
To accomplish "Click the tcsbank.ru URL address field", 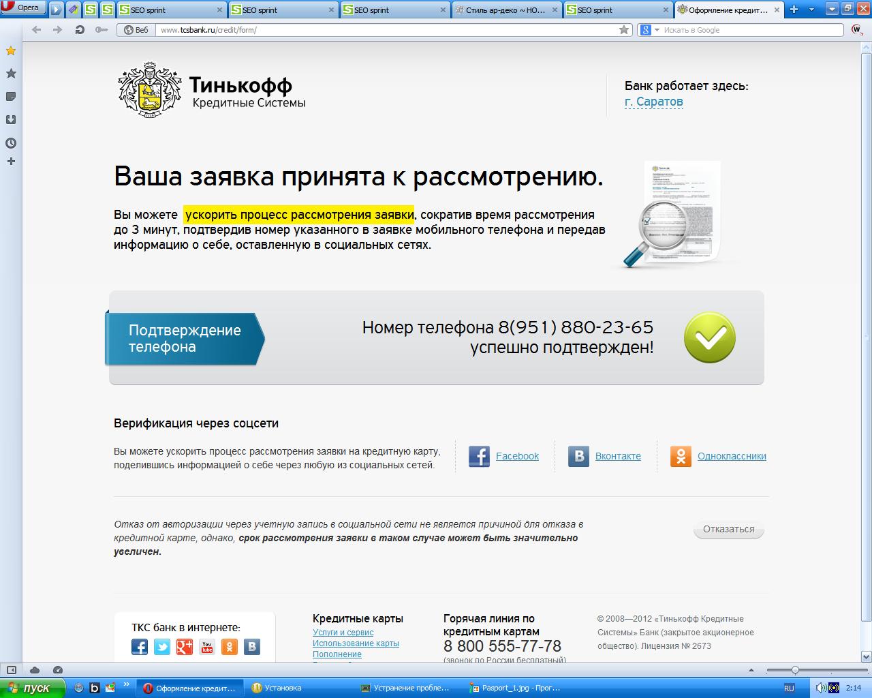I will coord(386,30).
